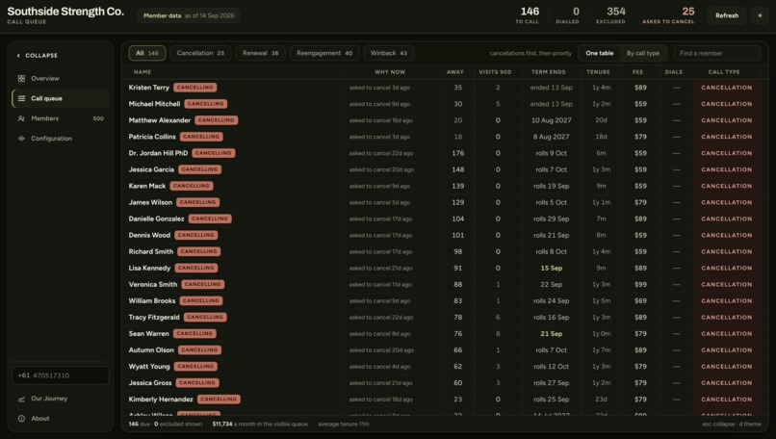776x439 pixels.
Task: Select the Renewal 38 tab
Action: [260, 53]
